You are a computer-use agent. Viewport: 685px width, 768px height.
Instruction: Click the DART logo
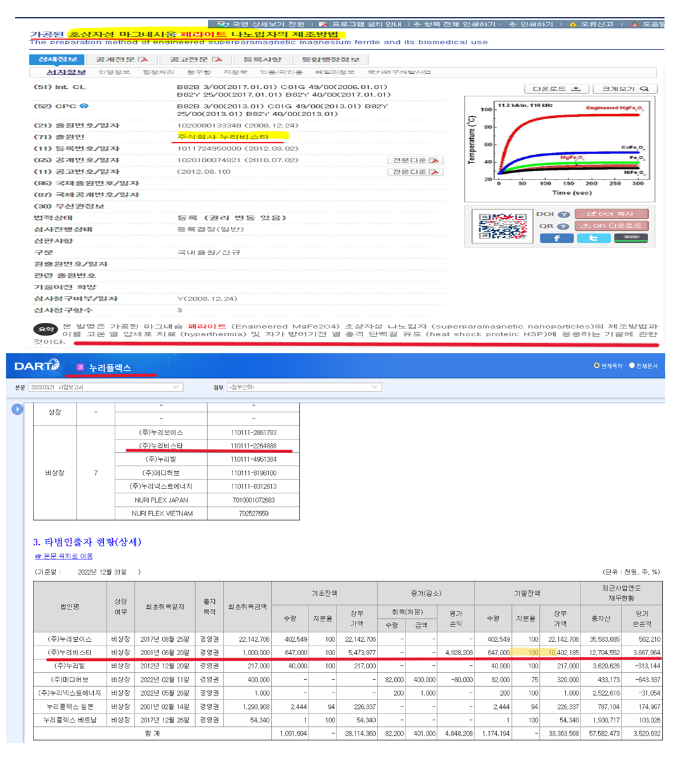37,366
